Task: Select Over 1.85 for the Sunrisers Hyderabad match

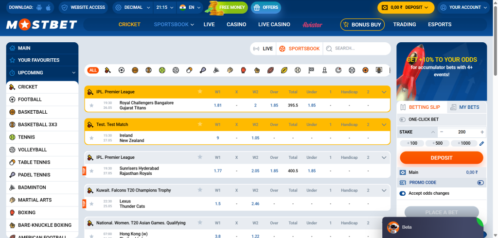Action: click(x=274, y=170)
